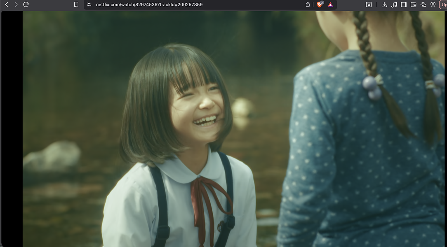Screen dimensions: 447x247
Task: Bookmark this page
Action: [x=76, y=5]
